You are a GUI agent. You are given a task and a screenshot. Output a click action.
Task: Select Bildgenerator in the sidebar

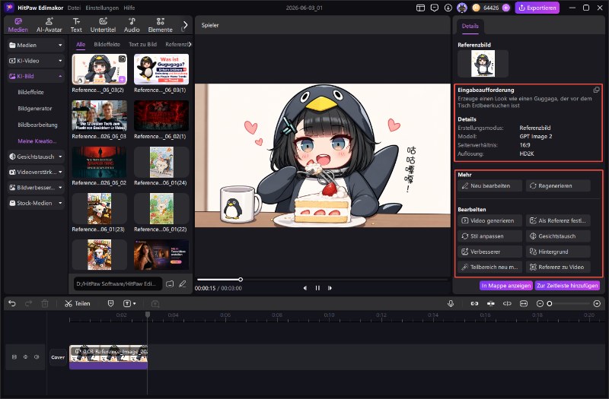pos(34,108)
